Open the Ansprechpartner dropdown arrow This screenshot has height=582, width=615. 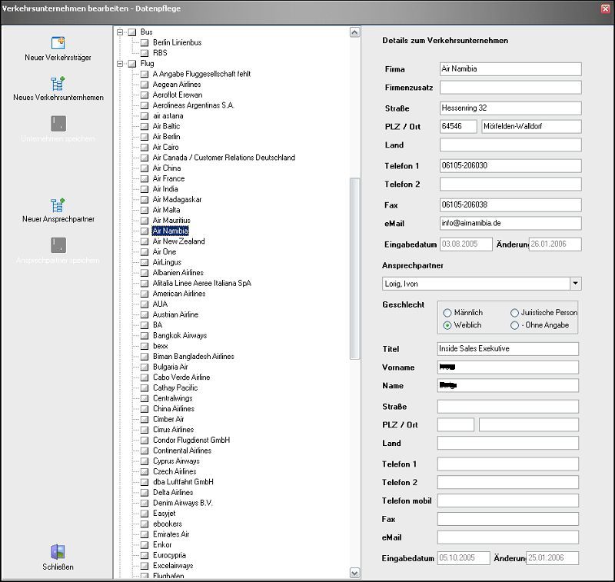[575, 283]
